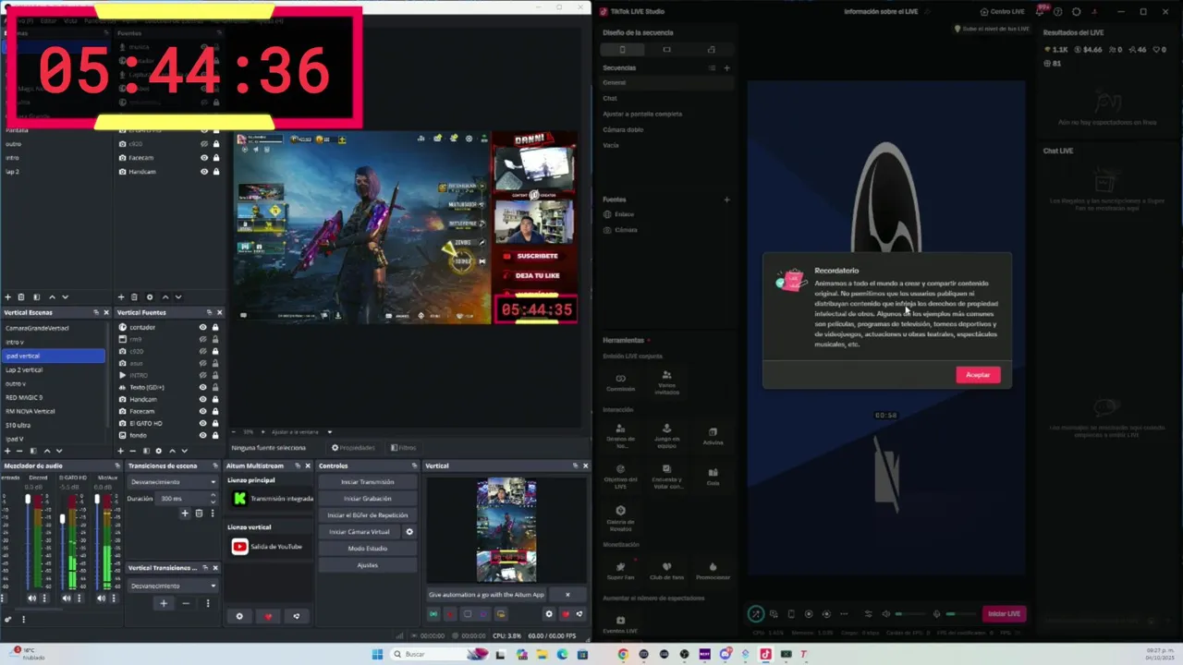Select the Lap 2 vertical scene
This screenshot has height=665, width=1183.
[x=54, y=369]
